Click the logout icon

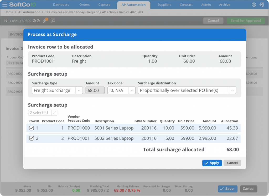(262, 5)
